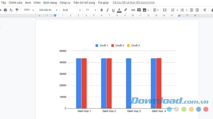Select the Paint format tool
The image size is (213, 119).
tap(17, 10)
